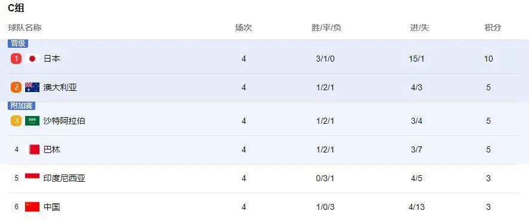
Task: Open team 沙特阿拉伯 page
Action: [x=64, y=121]
